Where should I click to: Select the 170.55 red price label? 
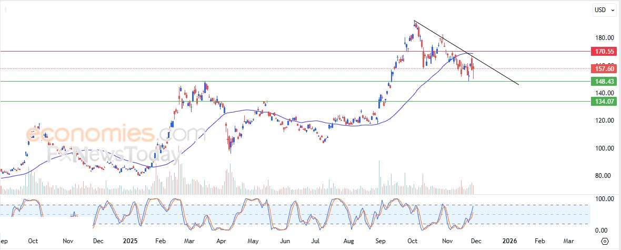pos(604,52)
